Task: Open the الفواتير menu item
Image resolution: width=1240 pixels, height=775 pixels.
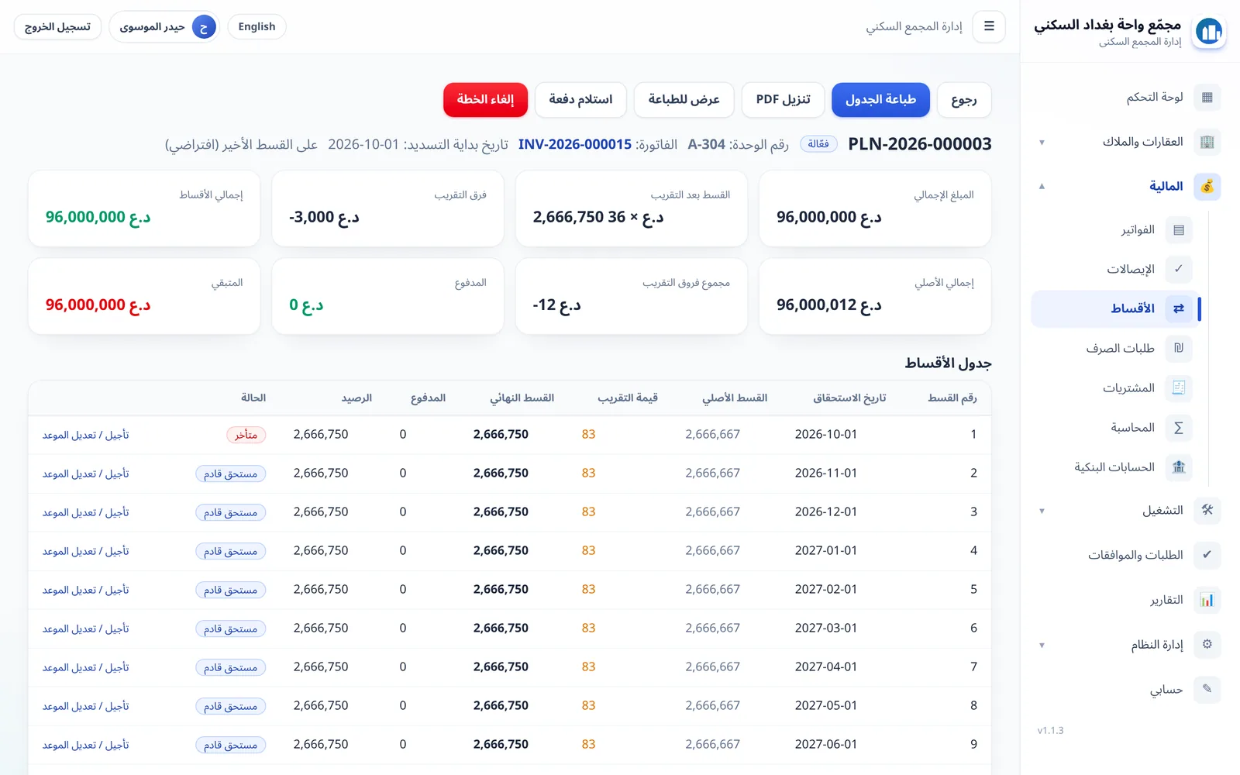Action: [x=1116, y=230]
